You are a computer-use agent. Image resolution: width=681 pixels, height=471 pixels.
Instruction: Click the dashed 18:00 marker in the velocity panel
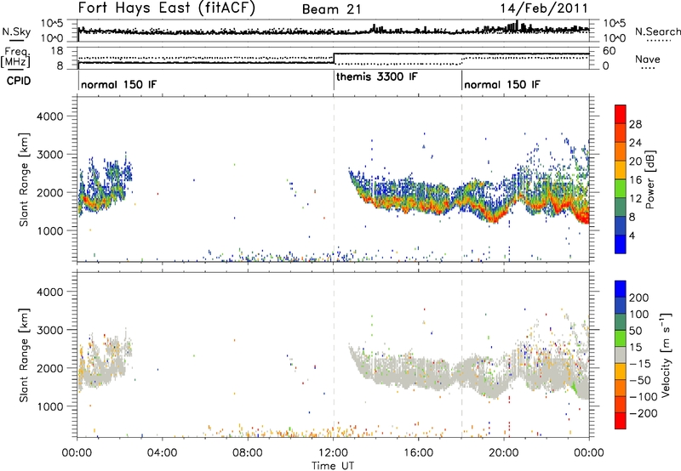click(x=461, y=355)
